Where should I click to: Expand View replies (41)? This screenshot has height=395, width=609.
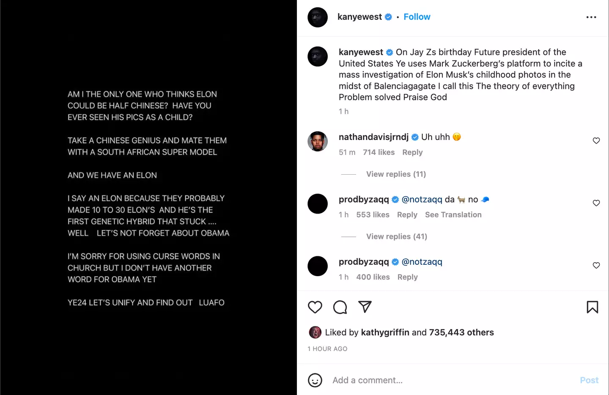click(x=396, y=236)
